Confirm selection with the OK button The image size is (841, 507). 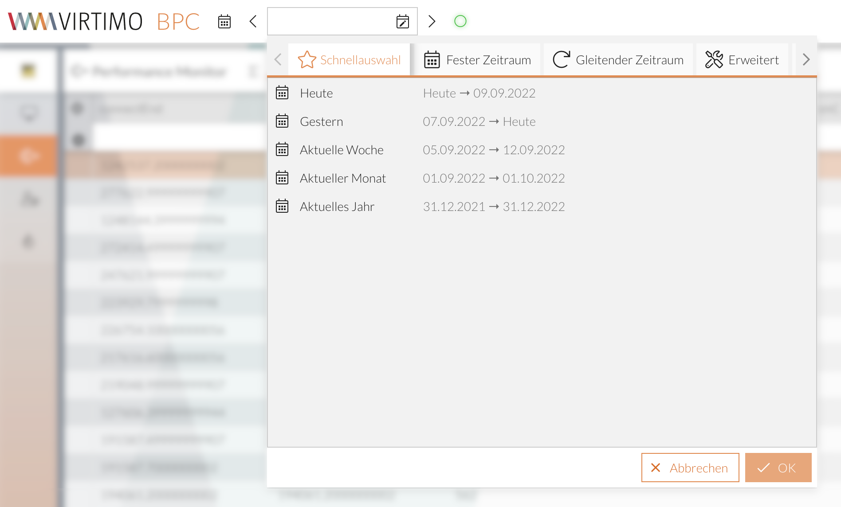point(778,468)
